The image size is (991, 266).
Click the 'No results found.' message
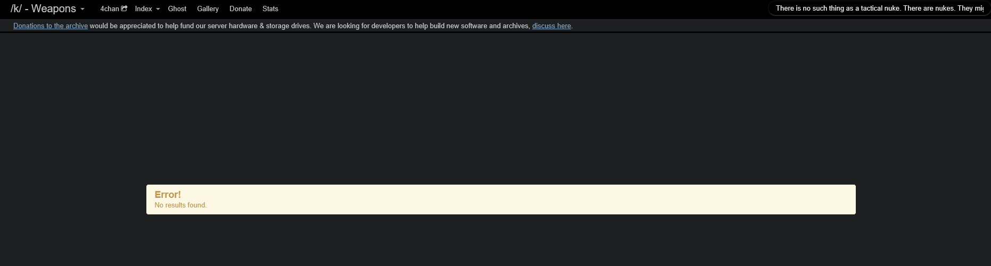[x=180, y=205]
